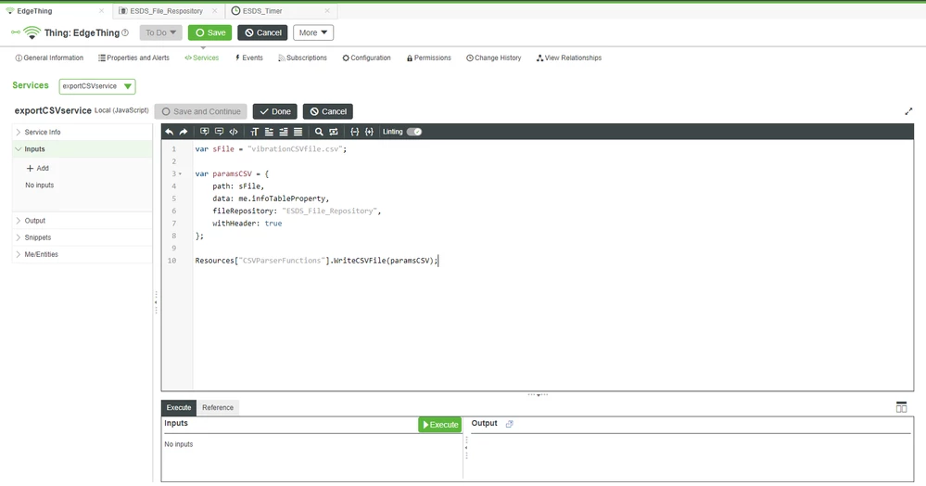Click the 'ESDS_File_Repository' string in code
926x486 pixels.
330,211
